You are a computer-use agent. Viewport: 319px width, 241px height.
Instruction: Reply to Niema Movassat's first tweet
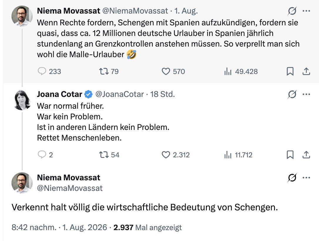42,71
